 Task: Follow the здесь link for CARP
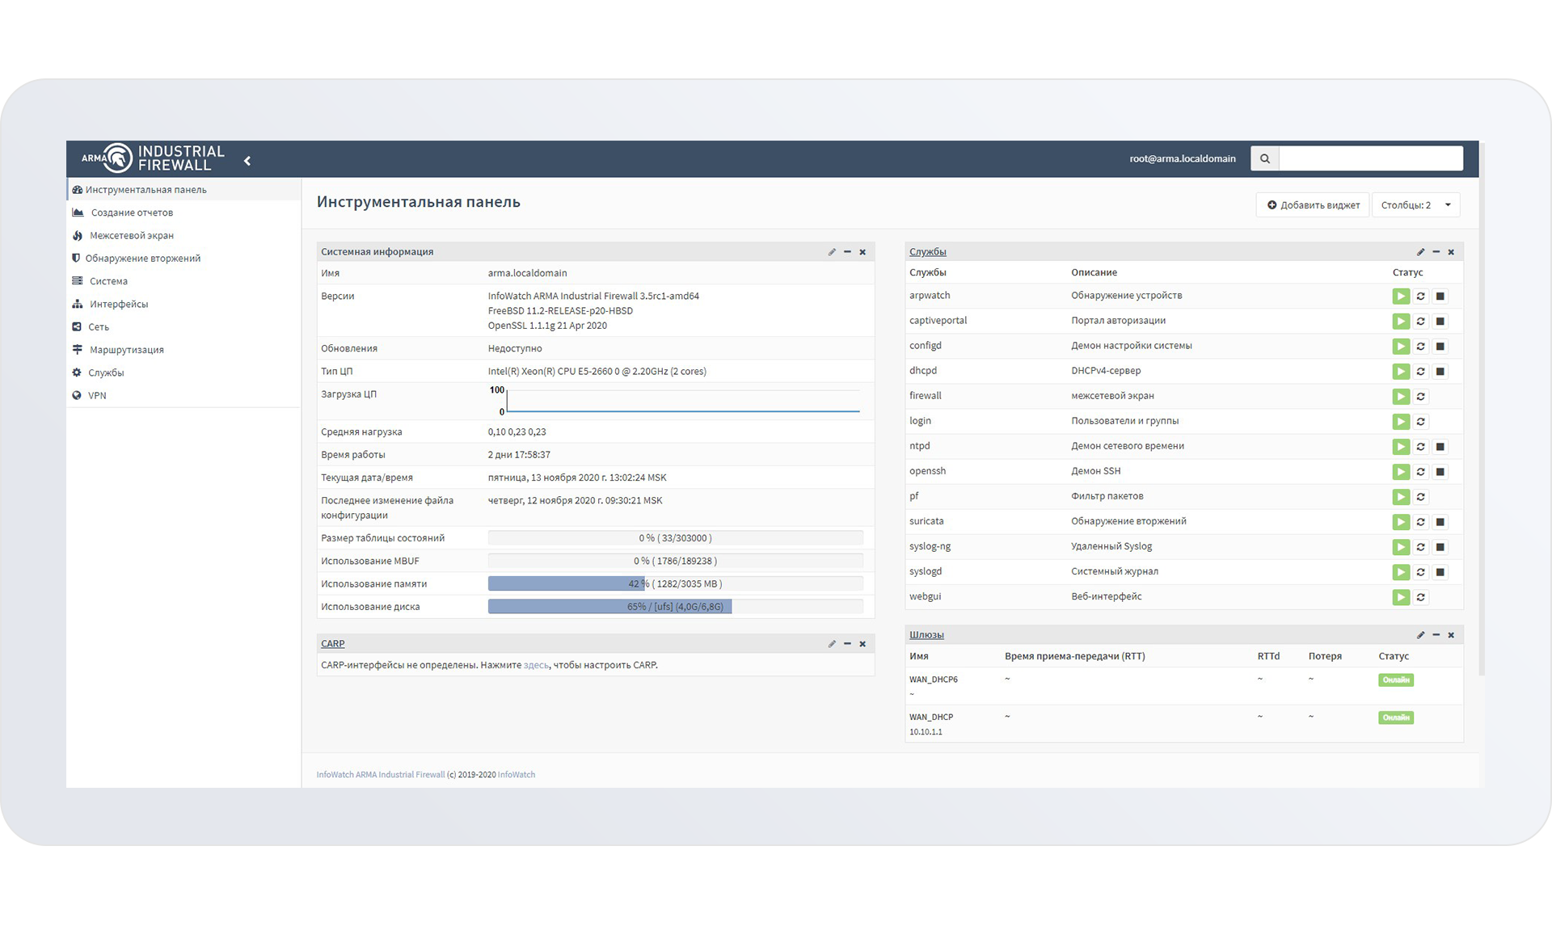click(535, 666)
